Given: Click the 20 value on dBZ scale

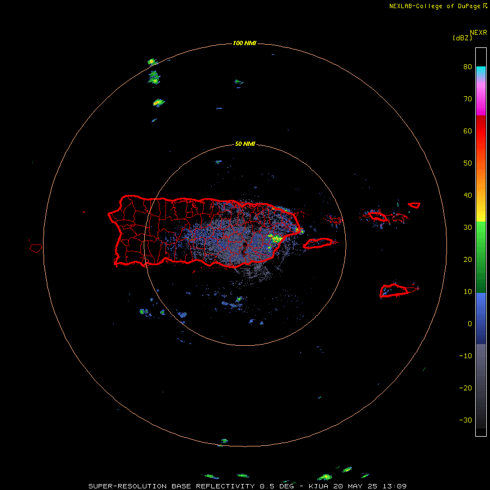Looking at the screenshot, I should point(468,260).
